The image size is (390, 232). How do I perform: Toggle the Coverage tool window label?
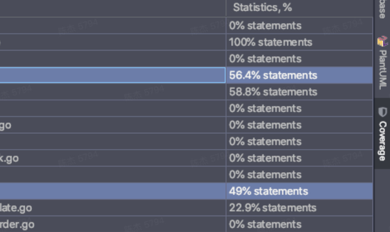pos(382,141)
